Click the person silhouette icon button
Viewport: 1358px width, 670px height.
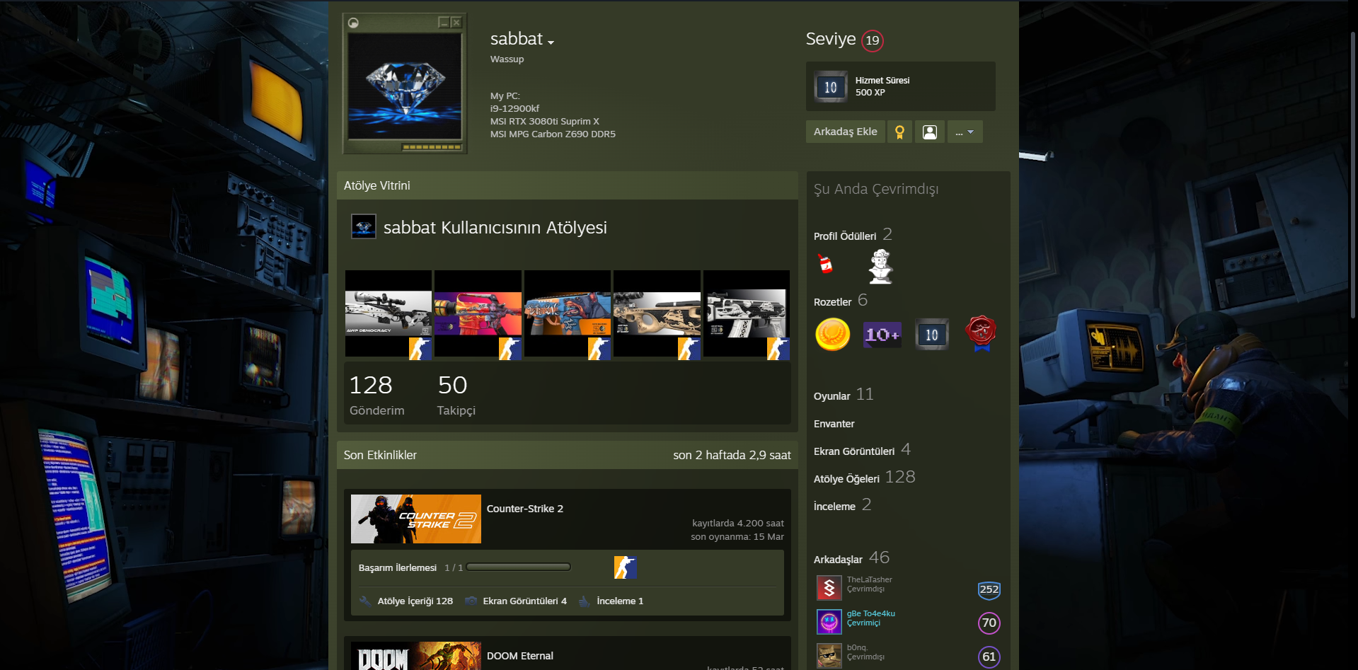tap(930, 132)
